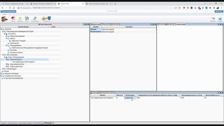Collapse the Вентилятор228 tree node

pyautogui.click(x=6, y=59)
